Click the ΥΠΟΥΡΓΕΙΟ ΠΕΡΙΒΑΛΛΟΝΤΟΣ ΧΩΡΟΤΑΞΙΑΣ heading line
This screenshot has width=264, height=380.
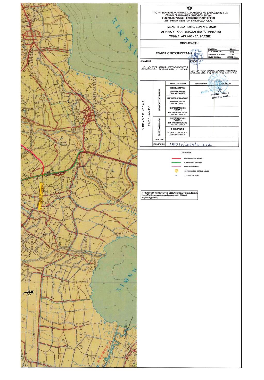click(189, 12)
